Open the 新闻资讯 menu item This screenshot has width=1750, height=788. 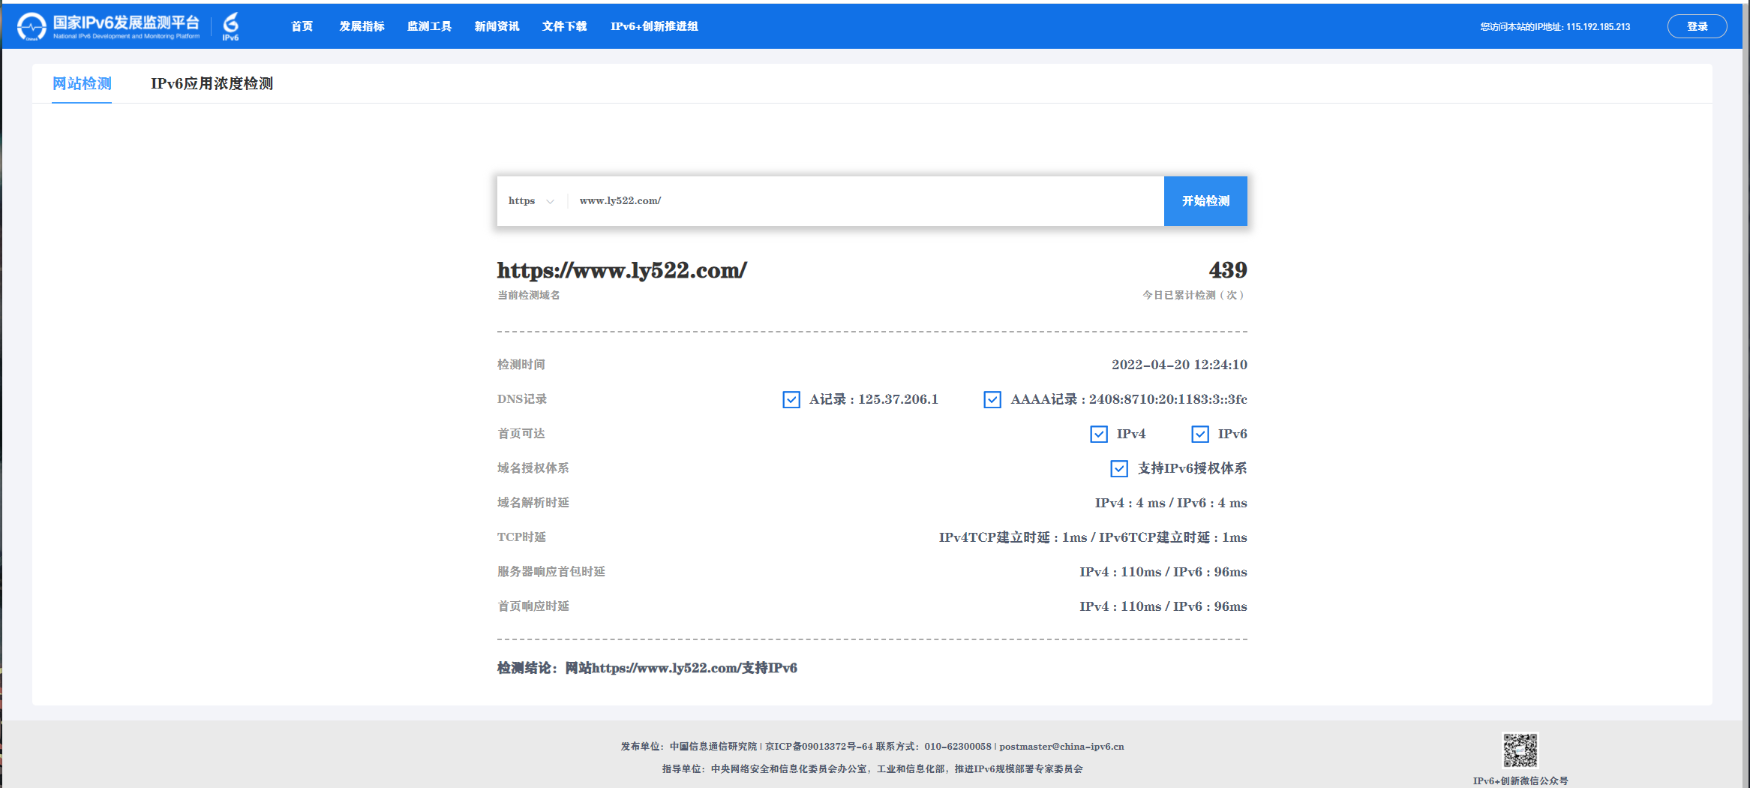pyautogui.click(x=497, y=26)
